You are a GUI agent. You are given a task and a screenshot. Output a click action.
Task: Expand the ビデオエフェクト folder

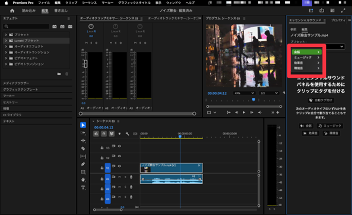click(x=6, y=58)
